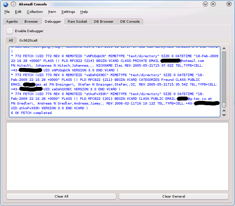Maximize the Akonadi Console window
Image resolution: width=235 pixels, height=206 pixels.
213,4
